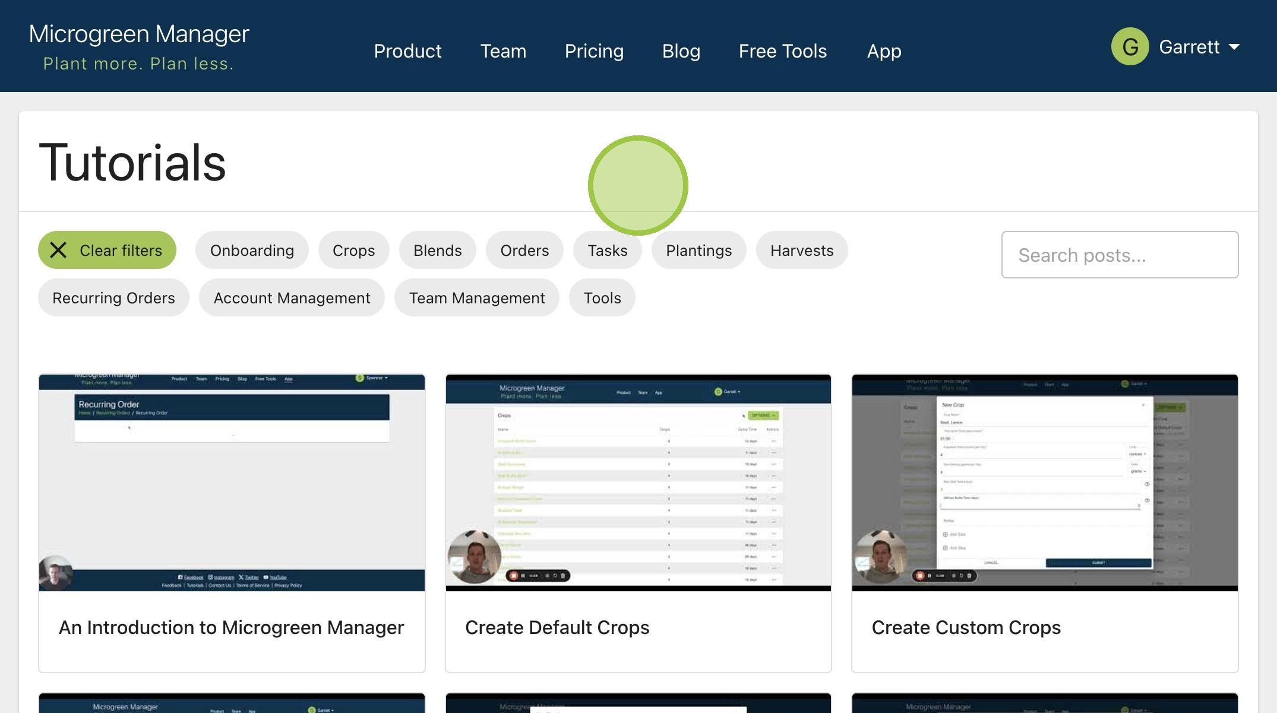Open the App link in header
The width and height of the screenshot is (1277, 713).
(x=884, y=51)
